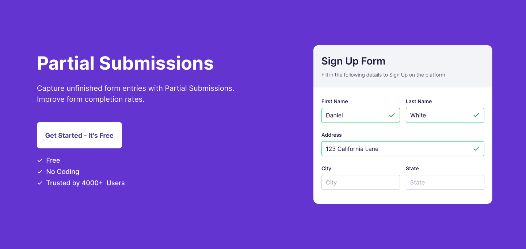Click the 'Partial Submissions' headline
Viewport: 526px width, 249px height.
125,63
